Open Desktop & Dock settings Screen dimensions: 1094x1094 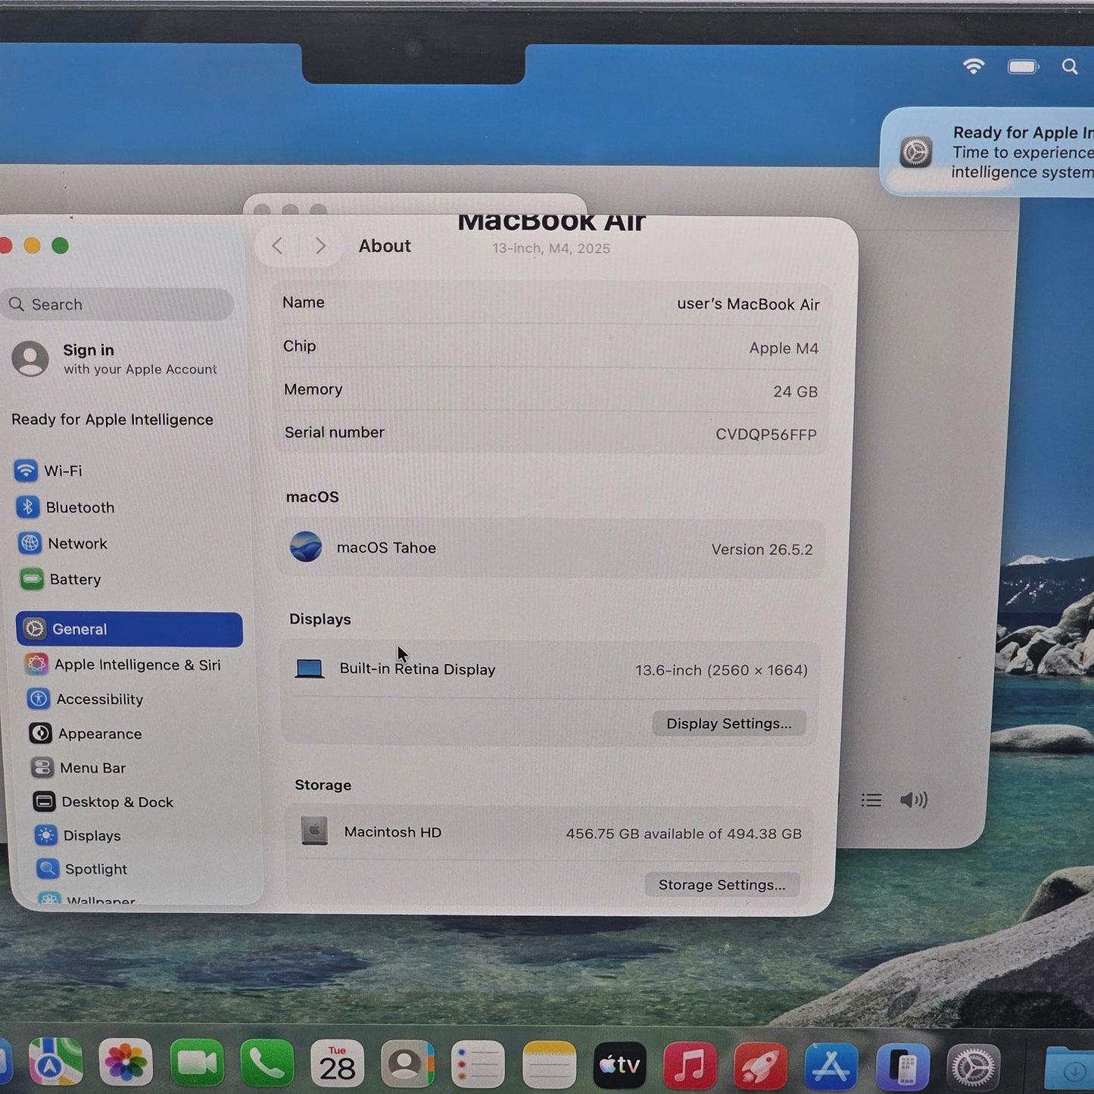pyautogui.click(x=103, y=802)
